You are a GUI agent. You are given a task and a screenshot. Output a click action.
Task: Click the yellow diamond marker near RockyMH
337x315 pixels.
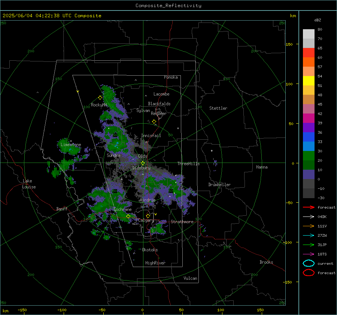(100, 98)
